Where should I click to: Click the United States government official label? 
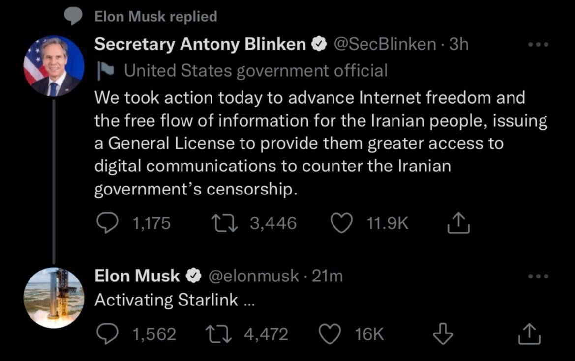(255, 71)
